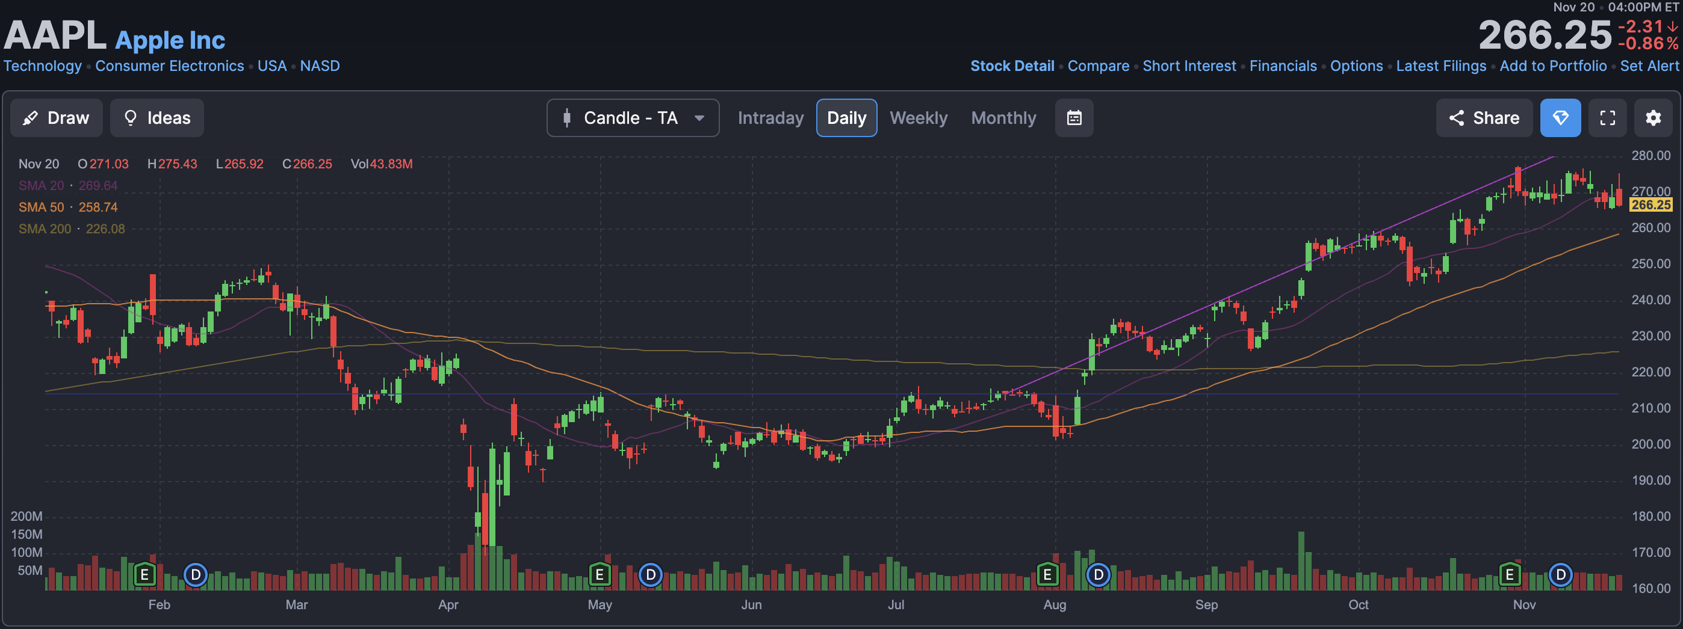Viewport: 1683px width, 629px height.
Task: Toggle fullscreen chart view
Action: coord(1607,118)
